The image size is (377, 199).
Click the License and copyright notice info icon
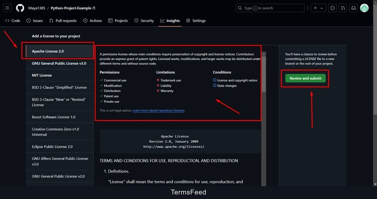(215, 80)
